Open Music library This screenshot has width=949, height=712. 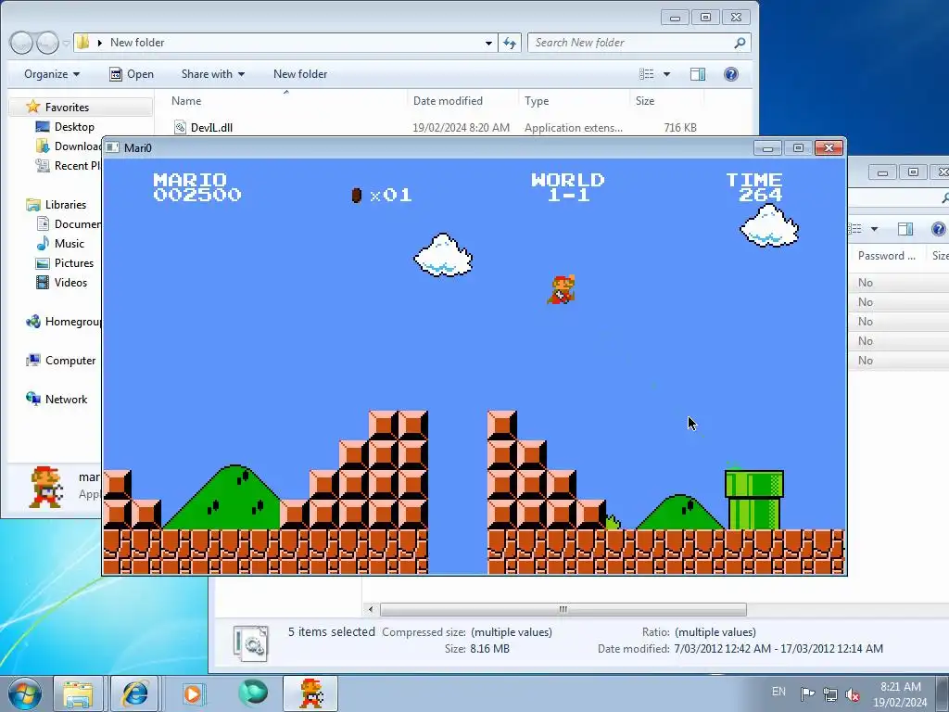pos(69,244)
